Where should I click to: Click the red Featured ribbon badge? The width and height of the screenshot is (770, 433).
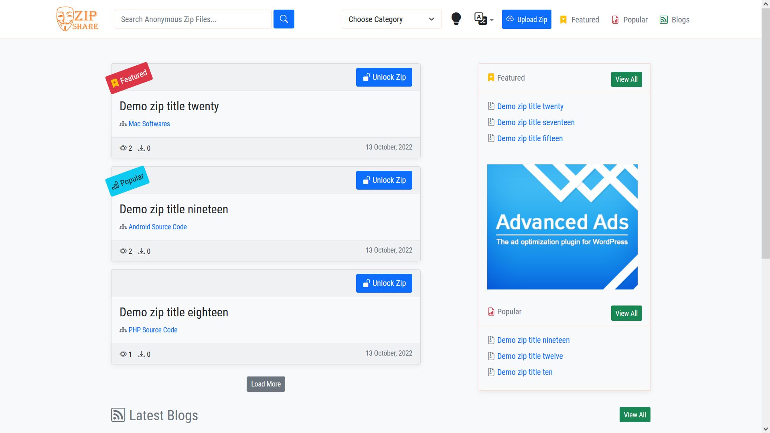click(129, 78)
